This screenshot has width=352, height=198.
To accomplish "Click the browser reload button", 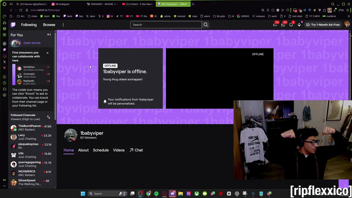I will [x=21, y=10].
